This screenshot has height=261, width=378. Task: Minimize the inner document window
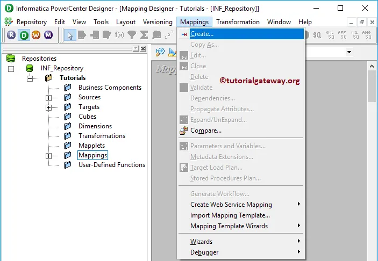(x=351, y=22)
